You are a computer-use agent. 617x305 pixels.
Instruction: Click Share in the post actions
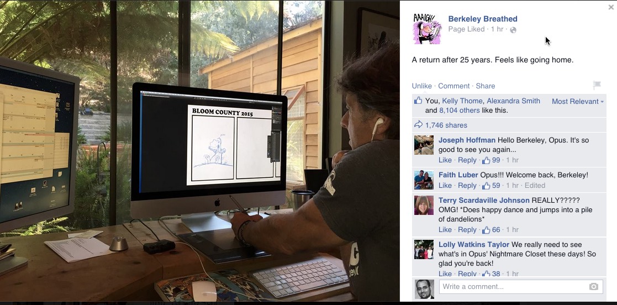point(485,86)
